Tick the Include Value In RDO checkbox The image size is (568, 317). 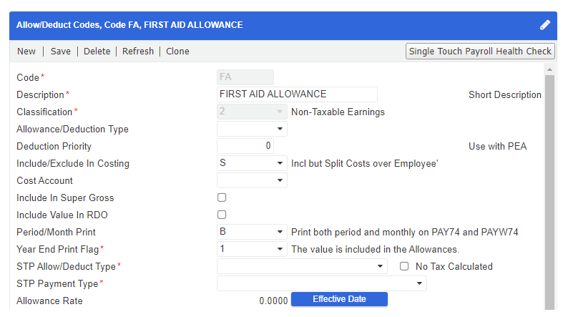[x=222, y=215]
